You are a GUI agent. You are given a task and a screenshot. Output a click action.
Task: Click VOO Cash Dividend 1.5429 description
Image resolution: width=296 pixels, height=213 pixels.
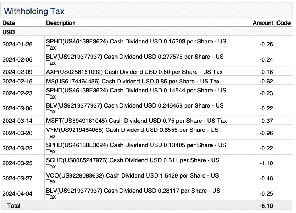(x=132, y=178)
